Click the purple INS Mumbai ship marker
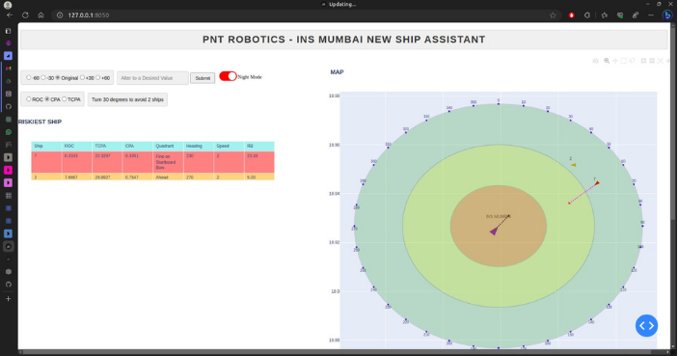This screenshot has width=678, height=356. coord(494,232)
